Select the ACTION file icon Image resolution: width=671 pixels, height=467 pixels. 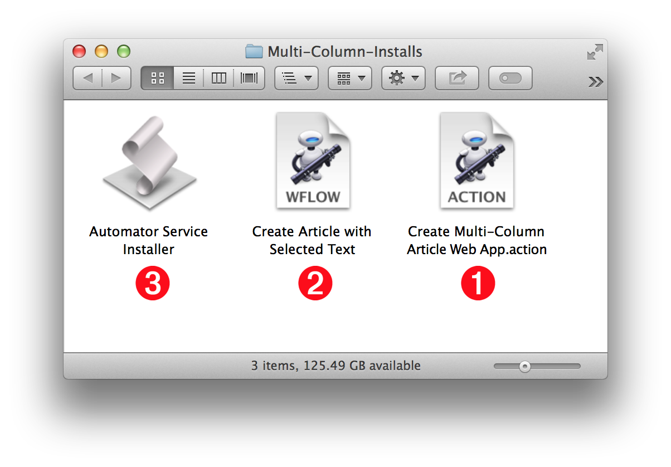point(477,160)
